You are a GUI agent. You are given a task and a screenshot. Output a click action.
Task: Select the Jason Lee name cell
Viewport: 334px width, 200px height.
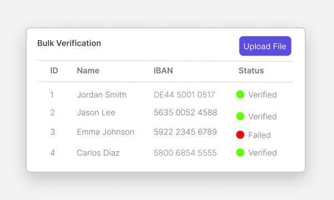click(96, 112)
